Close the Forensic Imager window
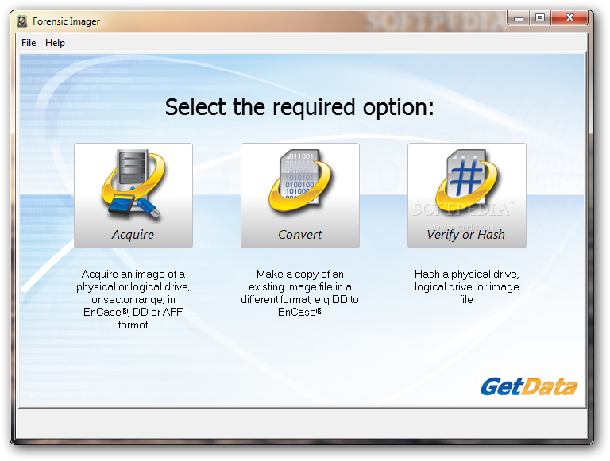 coord(569,18)
